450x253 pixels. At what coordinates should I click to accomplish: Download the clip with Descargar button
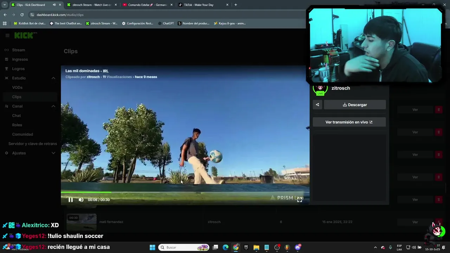click(355, 105)
